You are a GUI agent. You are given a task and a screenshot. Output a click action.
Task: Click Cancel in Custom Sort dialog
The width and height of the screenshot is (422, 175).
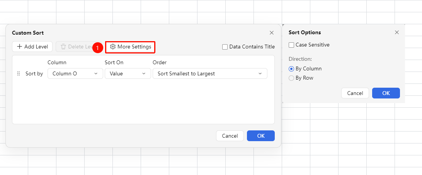pyautogui.click(x=230, y=136)
